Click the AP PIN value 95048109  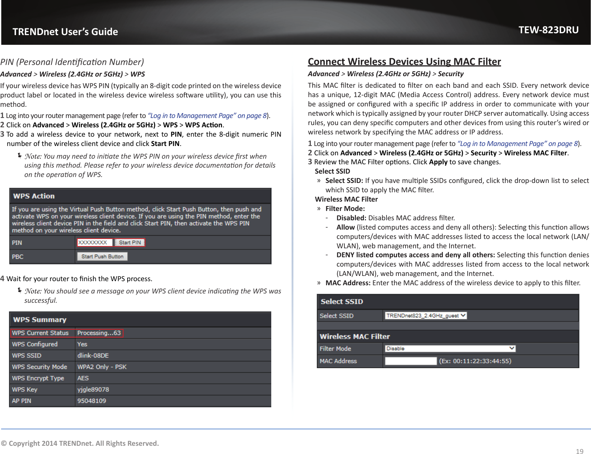tap(91, 401)
